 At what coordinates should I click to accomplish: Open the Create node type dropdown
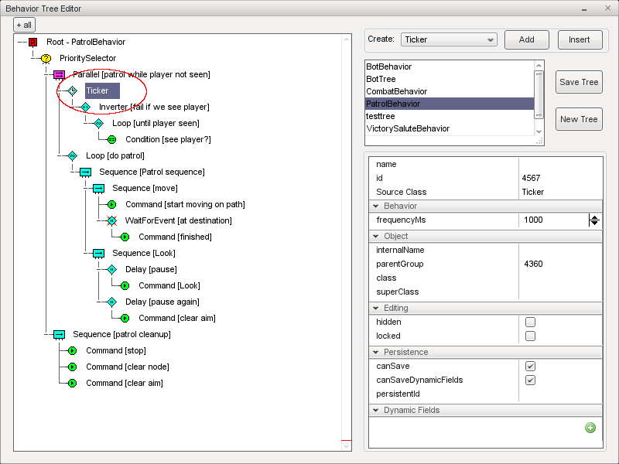coord(448,39)
